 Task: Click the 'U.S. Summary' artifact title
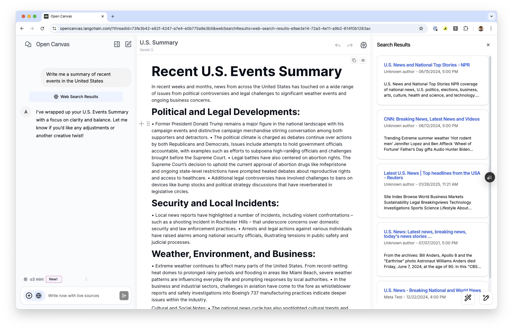click(x=159, y=43)
